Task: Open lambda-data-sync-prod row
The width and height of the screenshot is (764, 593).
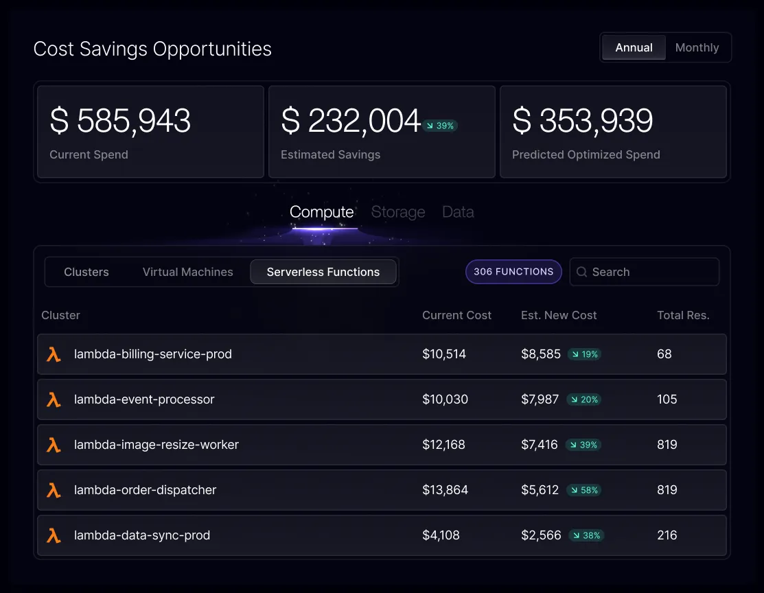Action: 382,535
